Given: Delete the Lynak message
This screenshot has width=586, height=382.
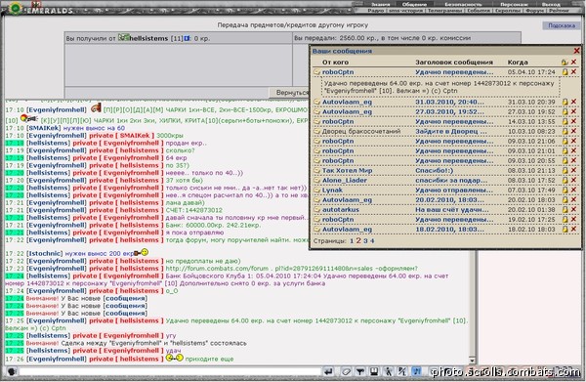Looking at the screenshot, I should tap(573, 190).
